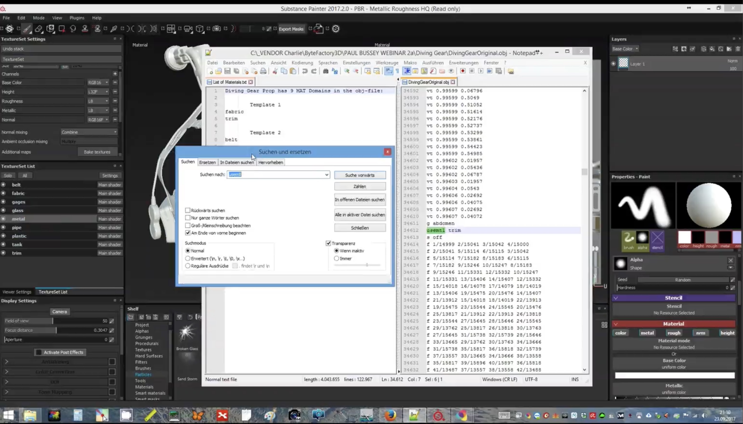Switch to Ersetzen tab in search dialog
The image size is (743, 424).
point(207,162)
